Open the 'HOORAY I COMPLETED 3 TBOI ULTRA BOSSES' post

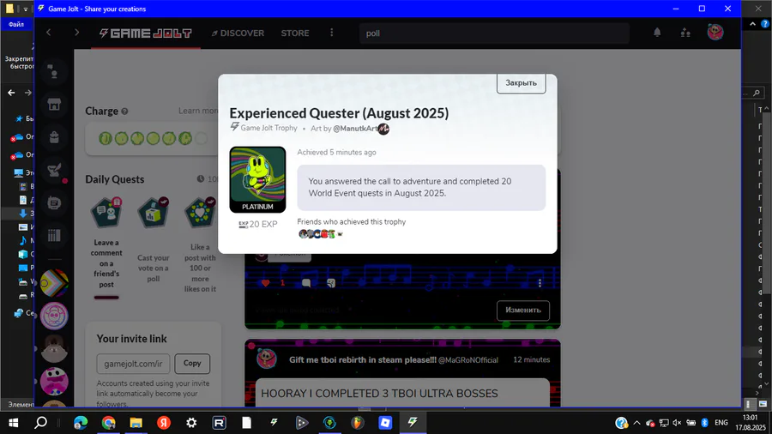(x=379, y=393)
